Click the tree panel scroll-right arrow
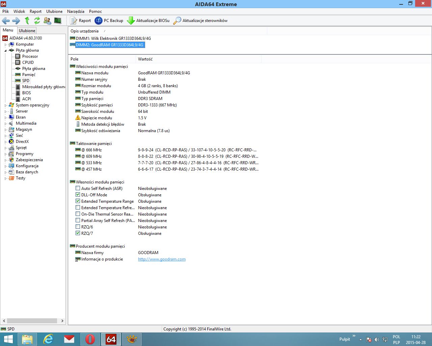432x346 pixels. [62, 321]
